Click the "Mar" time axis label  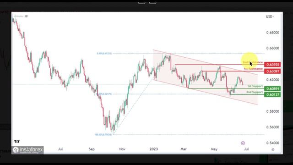(184, 149)
